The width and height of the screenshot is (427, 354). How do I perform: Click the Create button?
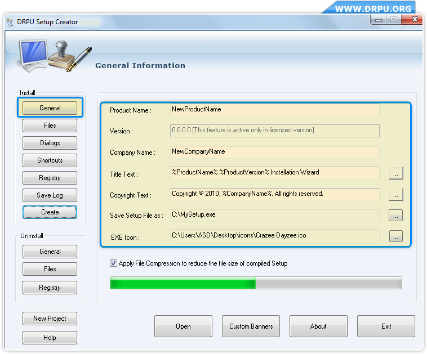click(50, 212)
